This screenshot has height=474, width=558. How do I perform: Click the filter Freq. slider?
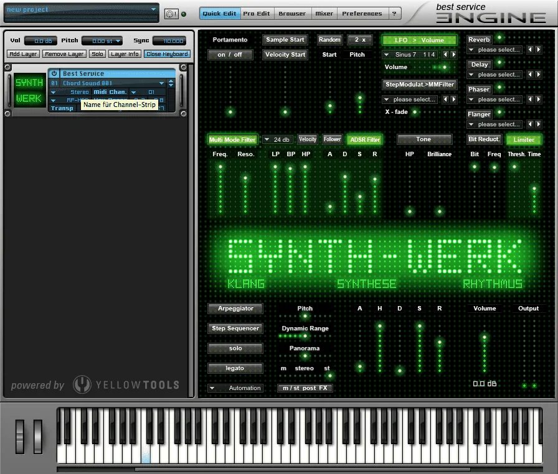coord(220,188)
